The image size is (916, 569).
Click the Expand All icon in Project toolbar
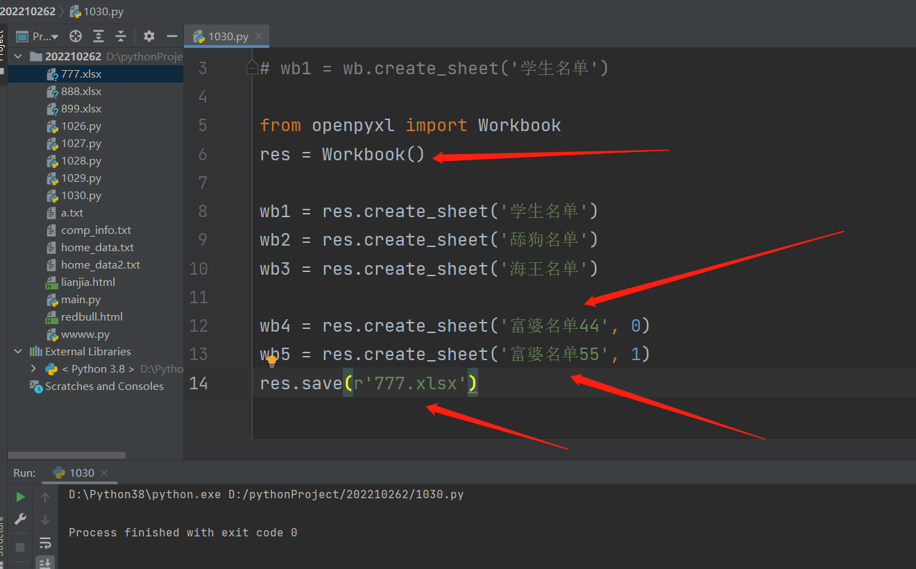(x=99, y=36)
